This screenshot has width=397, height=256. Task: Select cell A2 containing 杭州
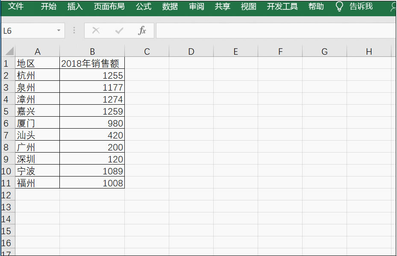tap(38, 75)
